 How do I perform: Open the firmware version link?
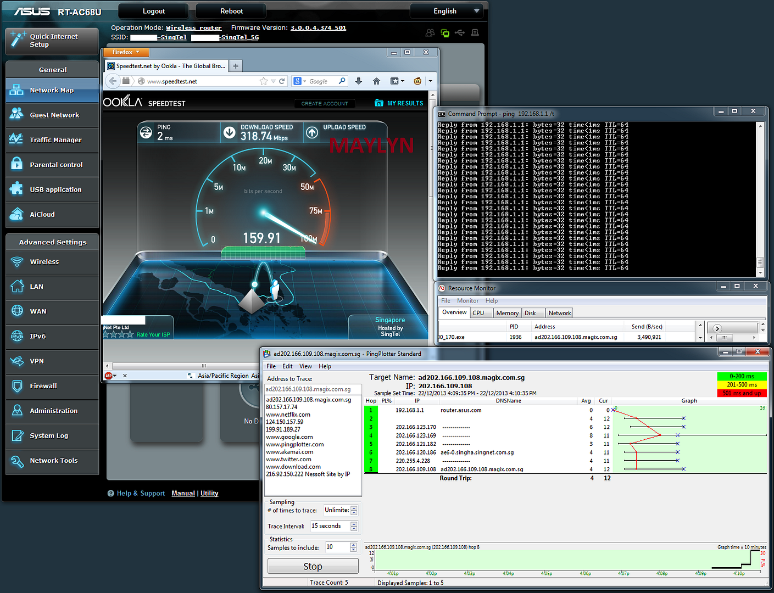pos(318,27)
